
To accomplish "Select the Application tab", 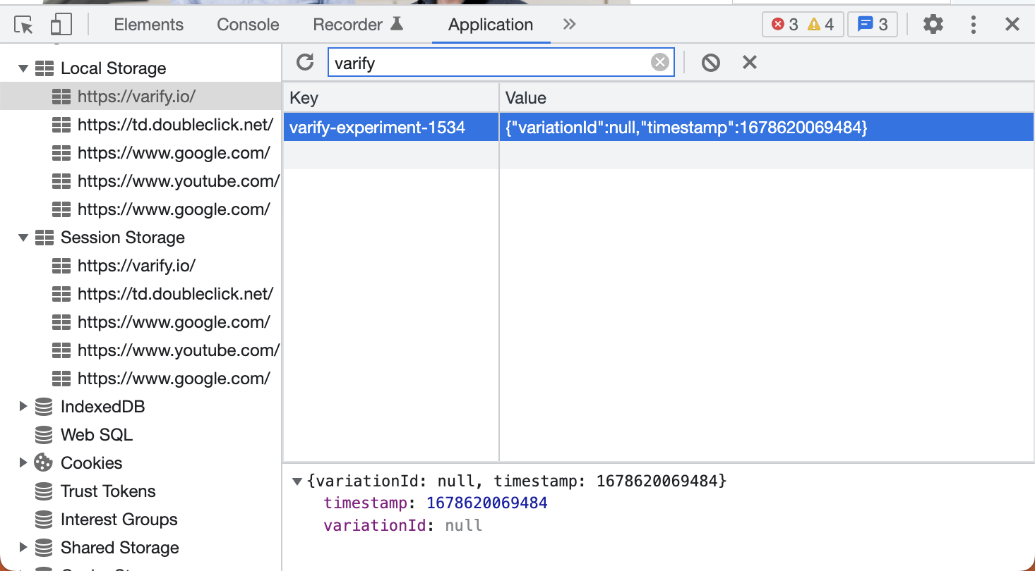I will click(491, 25).
